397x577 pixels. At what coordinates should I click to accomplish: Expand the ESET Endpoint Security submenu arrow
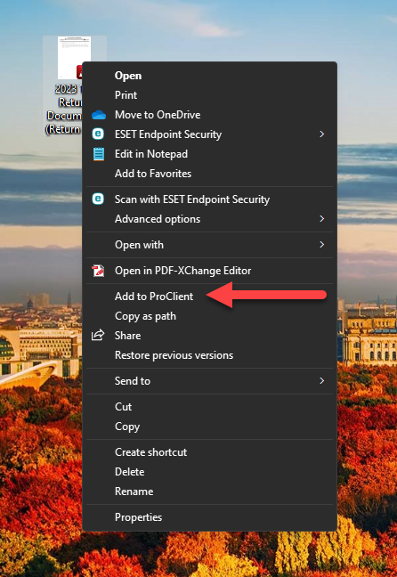322,134
